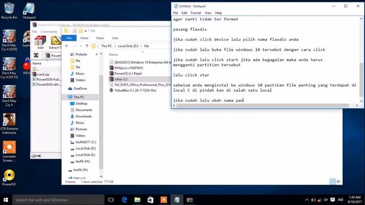Open Explorer File tab
This screenshot has width=365, height=205.
tap(69, 38)
